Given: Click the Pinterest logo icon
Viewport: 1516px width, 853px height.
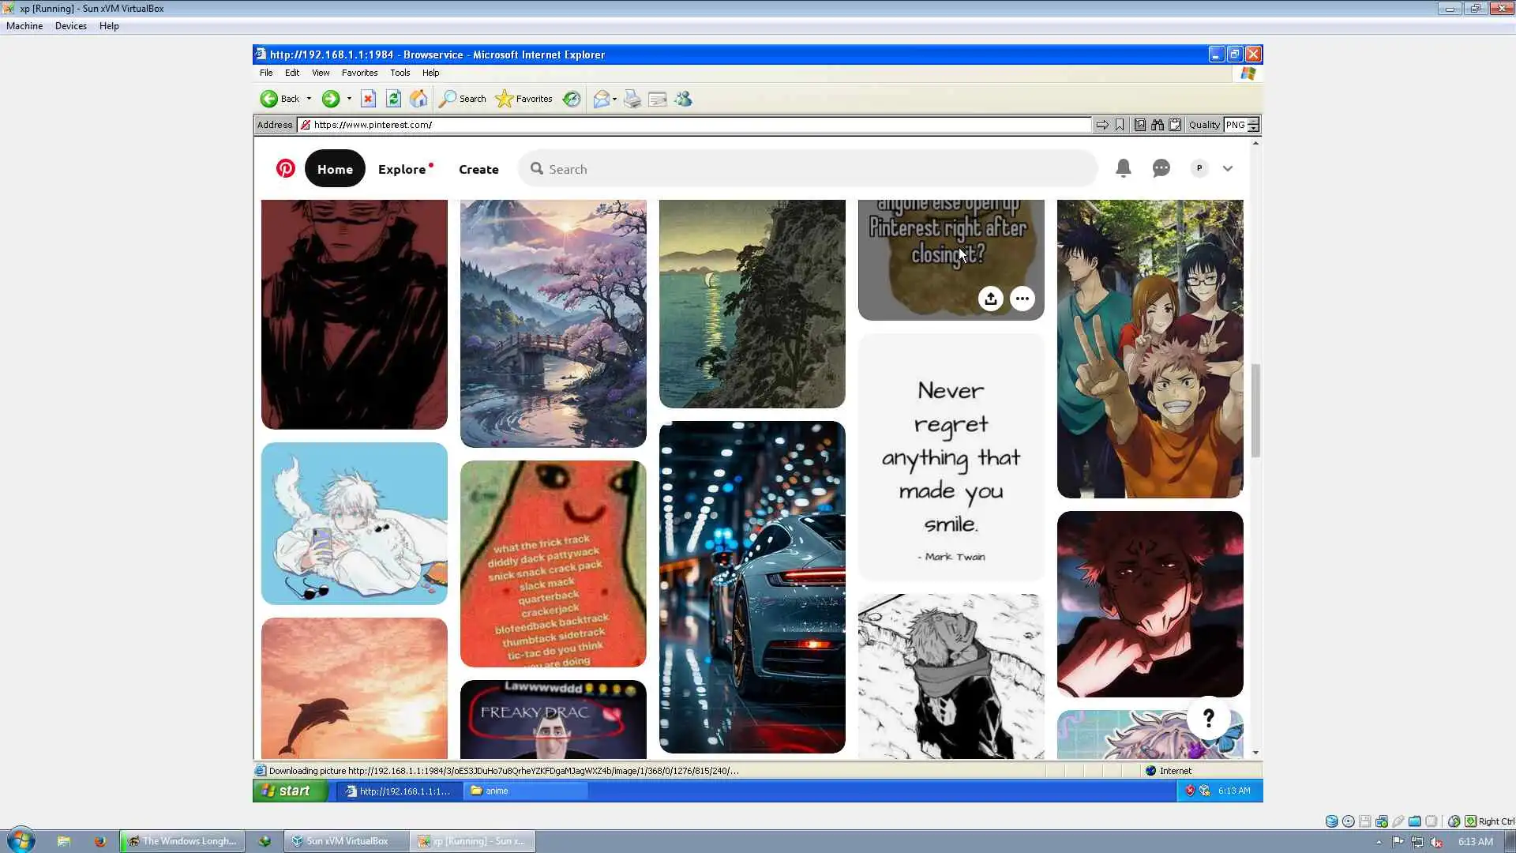Looking at the screenshot, I should click(x=285, y=168).
